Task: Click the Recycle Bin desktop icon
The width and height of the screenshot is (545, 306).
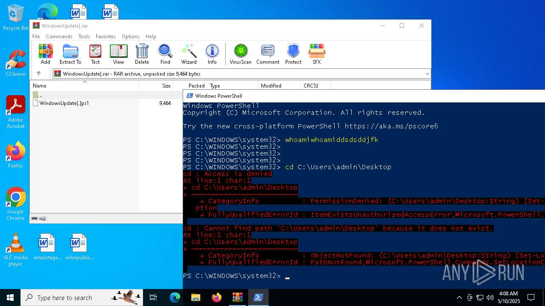Action: pos(16,18)
